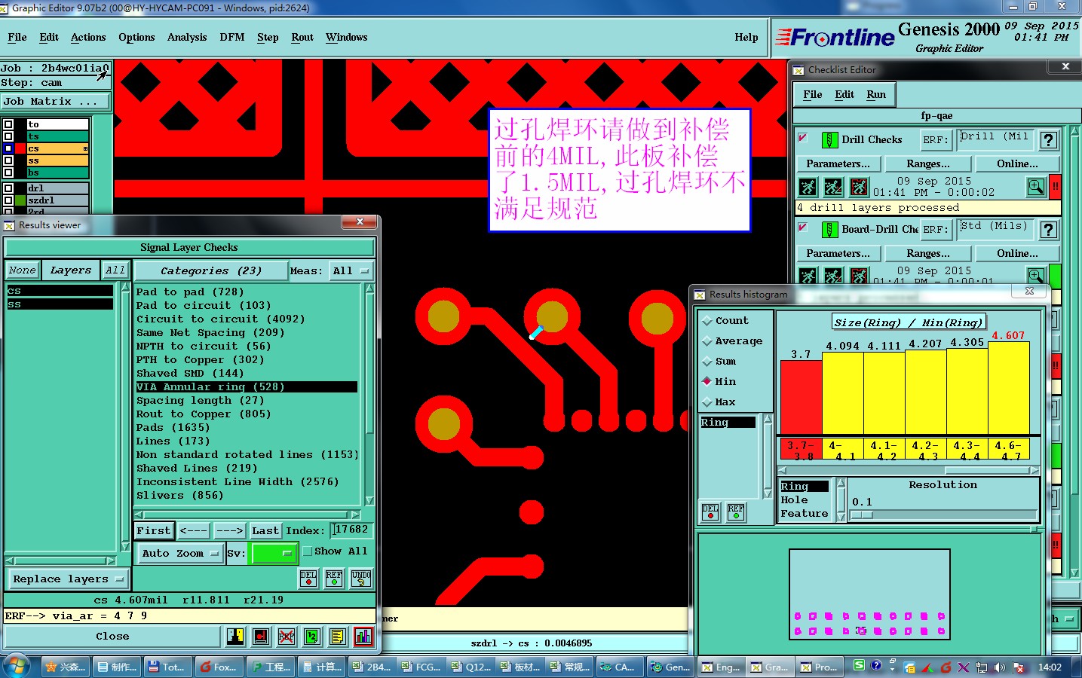This screenshot has height=678, width=1082.
Task: Click the UNDO icon in Results viewer
Action: [x=361, y=579]
